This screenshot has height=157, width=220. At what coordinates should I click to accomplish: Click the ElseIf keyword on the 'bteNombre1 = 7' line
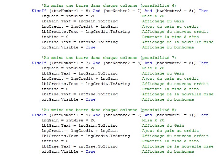tap(39, 63)
